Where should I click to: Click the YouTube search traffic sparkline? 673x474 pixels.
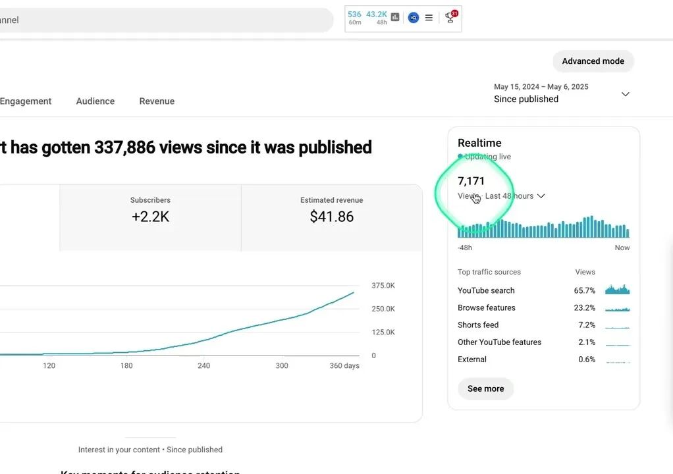click(617, 290)
